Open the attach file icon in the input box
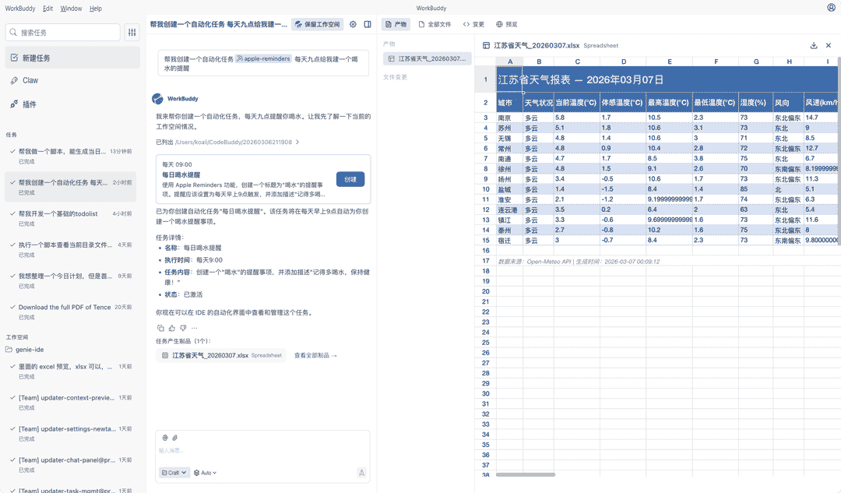This screenshot has height=493, width=841. point(173,437)
